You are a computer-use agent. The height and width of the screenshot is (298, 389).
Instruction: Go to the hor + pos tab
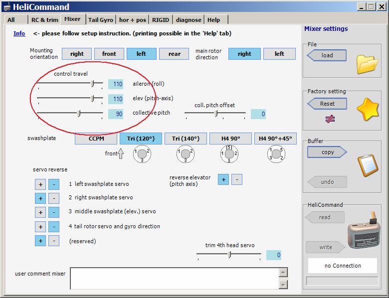tap(133, 19)
